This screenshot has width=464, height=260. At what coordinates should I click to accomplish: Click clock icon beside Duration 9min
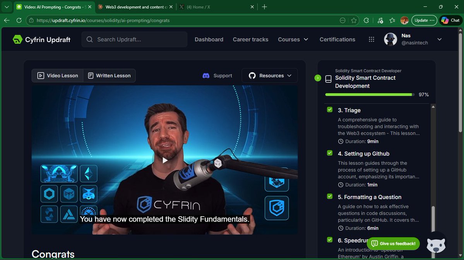click(x=341, y=141)
